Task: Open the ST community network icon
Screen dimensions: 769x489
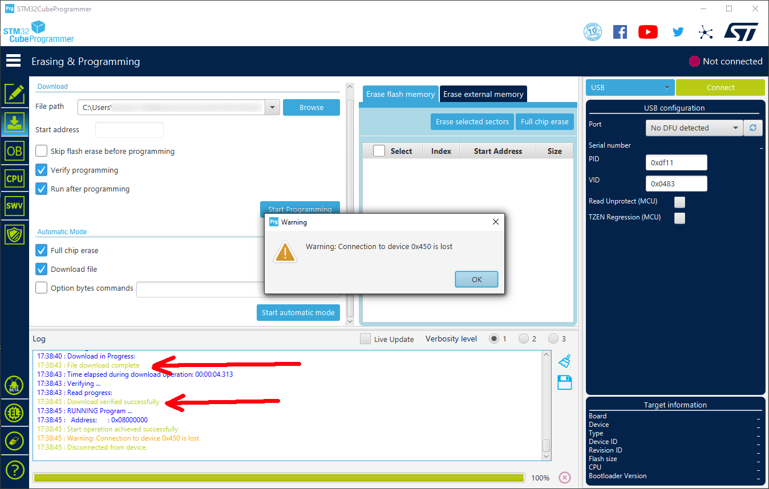Action: tap(706, 32)
